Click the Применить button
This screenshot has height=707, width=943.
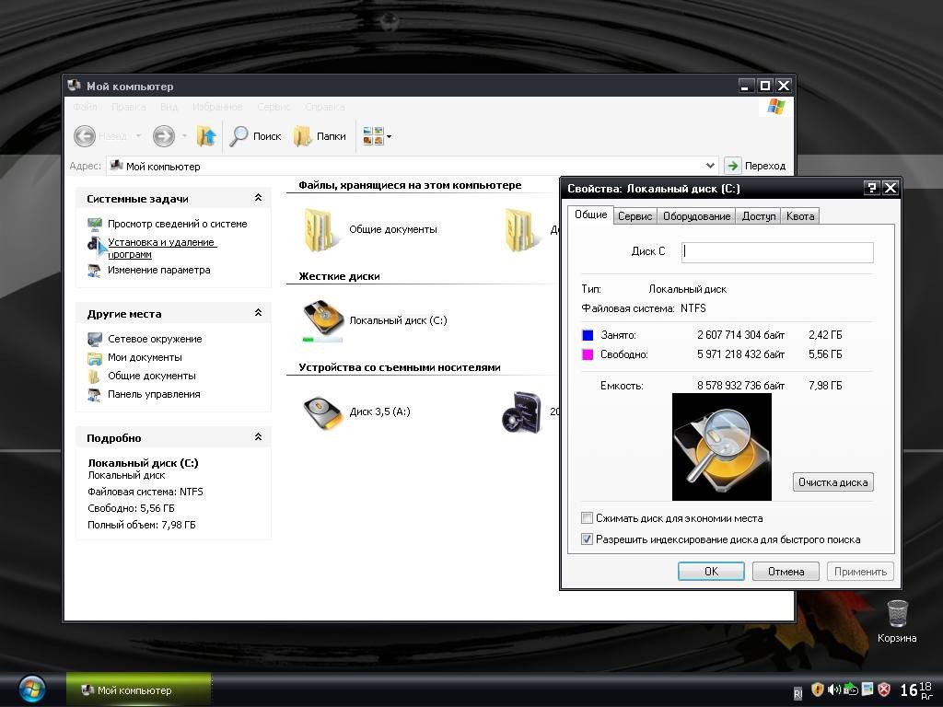coord(860,571)
